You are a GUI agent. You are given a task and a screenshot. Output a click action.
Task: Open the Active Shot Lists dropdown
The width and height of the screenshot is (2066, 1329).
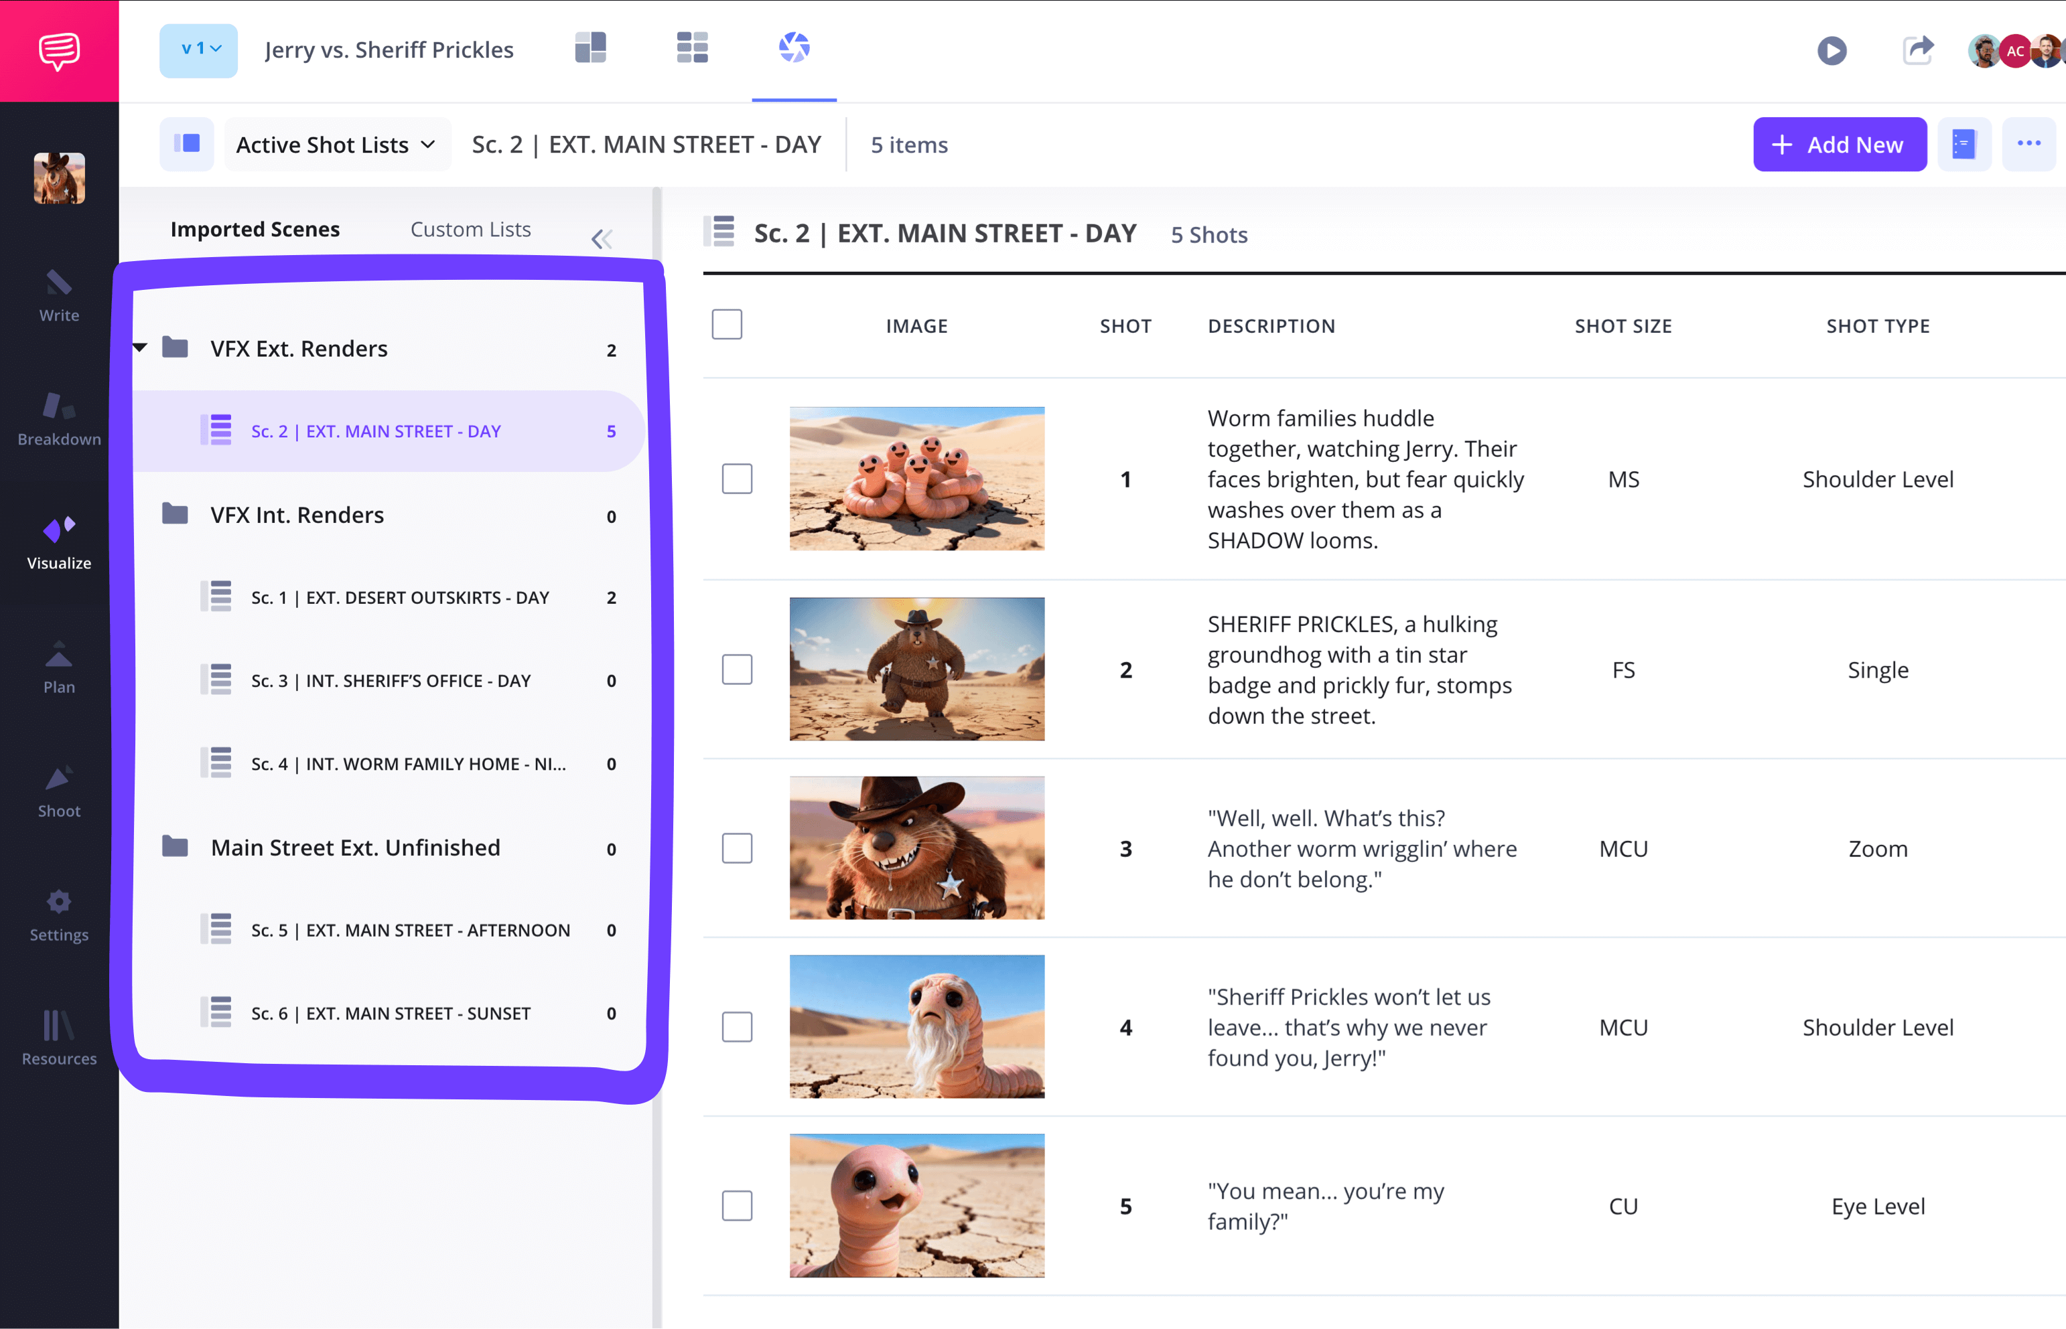coord(337,144)
